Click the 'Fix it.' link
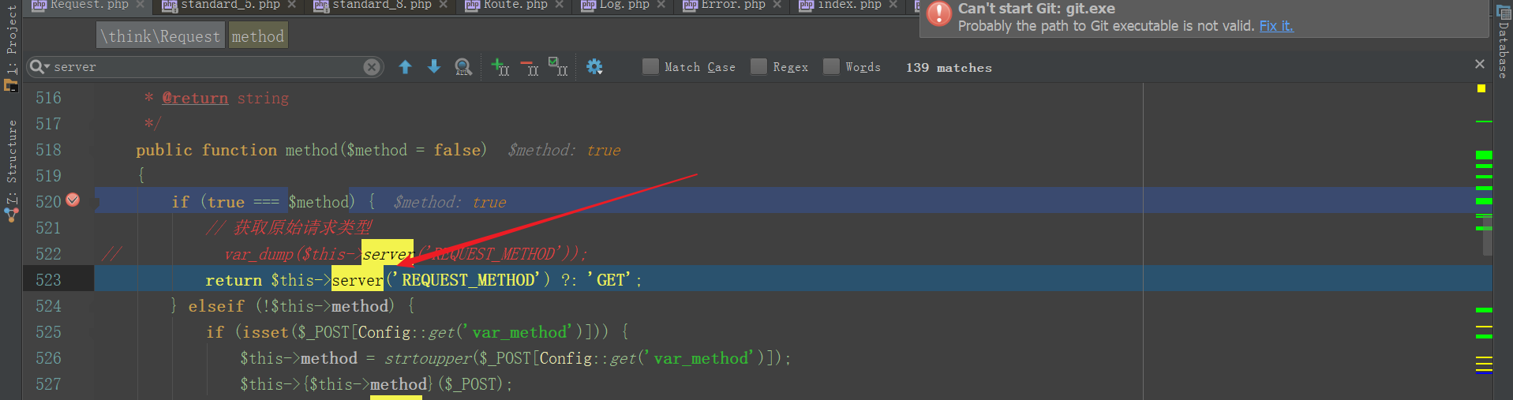1513x400 pixels. 1276,26
